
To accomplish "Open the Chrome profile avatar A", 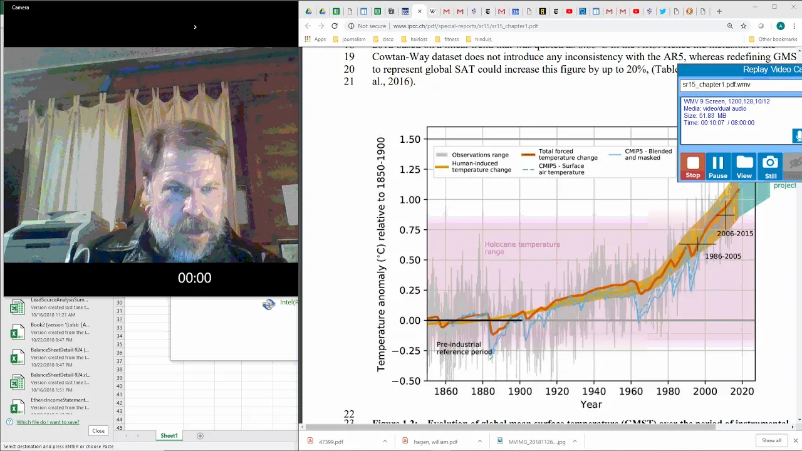I will tap(780, 26).
